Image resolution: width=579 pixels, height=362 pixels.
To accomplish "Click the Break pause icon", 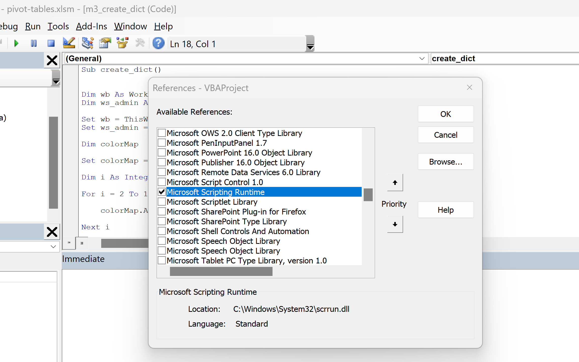I will (34, 44).
